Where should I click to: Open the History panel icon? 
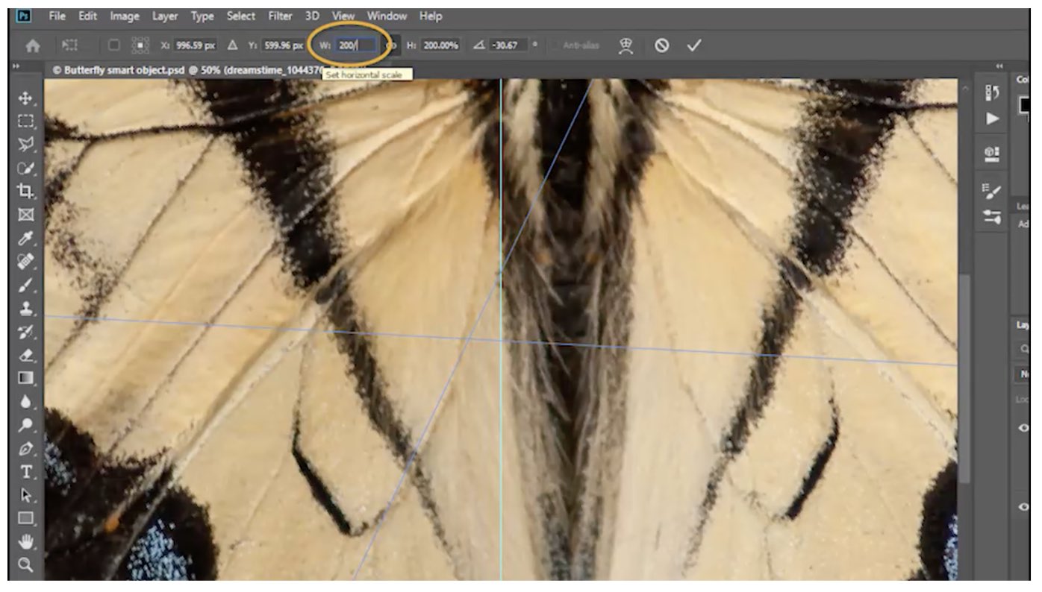pyautogui.click(x=993, y=92)
